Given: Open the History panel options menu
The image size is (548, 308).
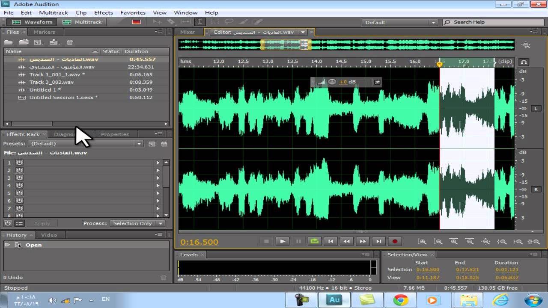Looking at the screenshot, I should coord(159,235).
